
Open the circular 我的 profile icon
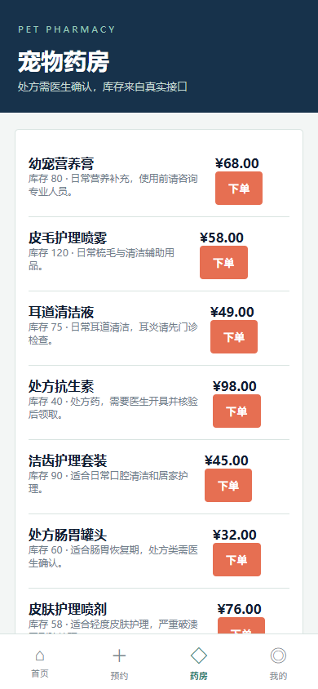pyautogui.click(x=278, y=656)
